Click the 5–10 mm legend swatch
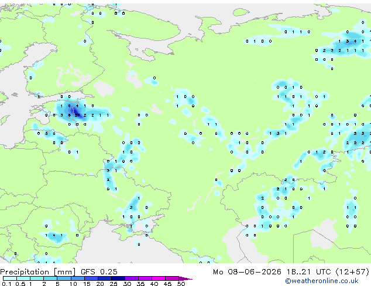 pyautogui.click(x=64, y=278)
